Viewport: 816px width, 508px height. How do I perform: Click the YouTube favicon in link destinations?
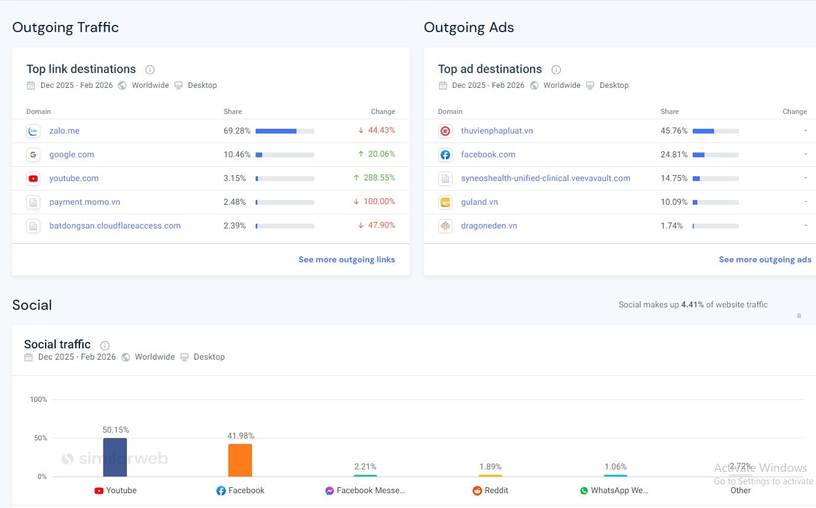pyautogui.click(x=33, y=179)
